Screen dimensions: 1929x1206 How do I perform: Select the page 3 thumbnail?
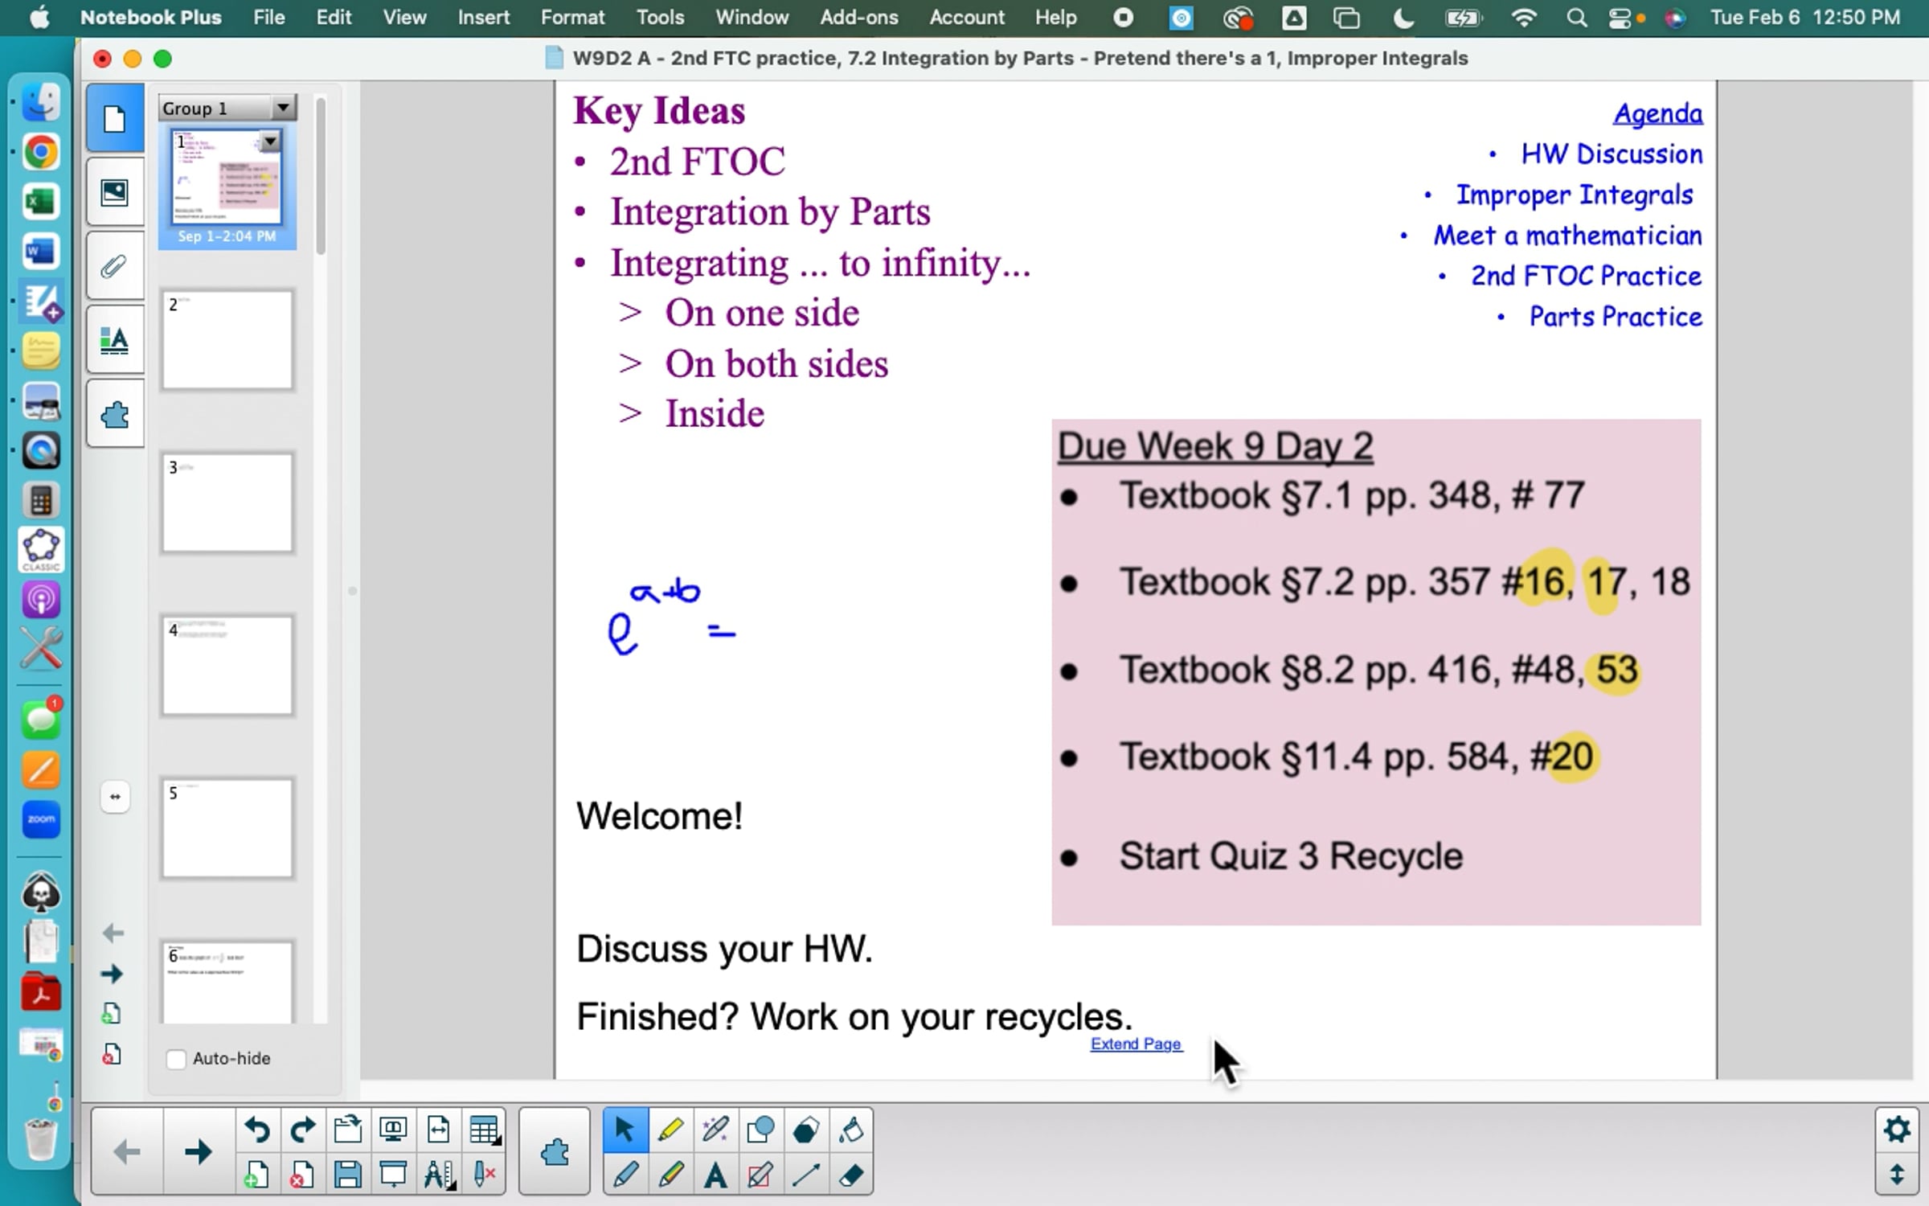click(x=227, y=503)
